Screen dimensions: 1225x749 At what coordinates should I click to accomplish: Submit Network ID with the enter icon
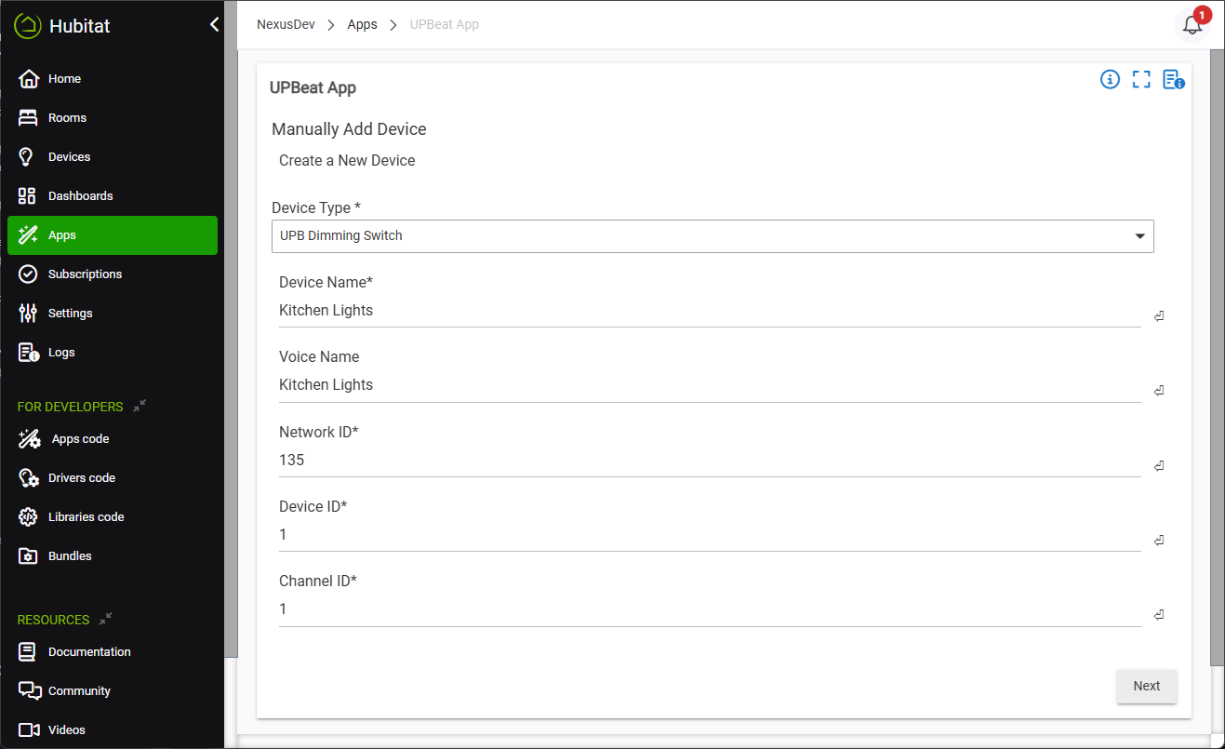pos(1158,466)
